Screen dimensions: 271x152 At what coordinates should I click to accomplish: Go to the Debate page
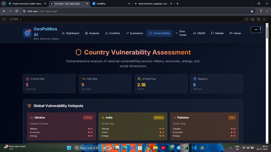[x=217, y=33]
